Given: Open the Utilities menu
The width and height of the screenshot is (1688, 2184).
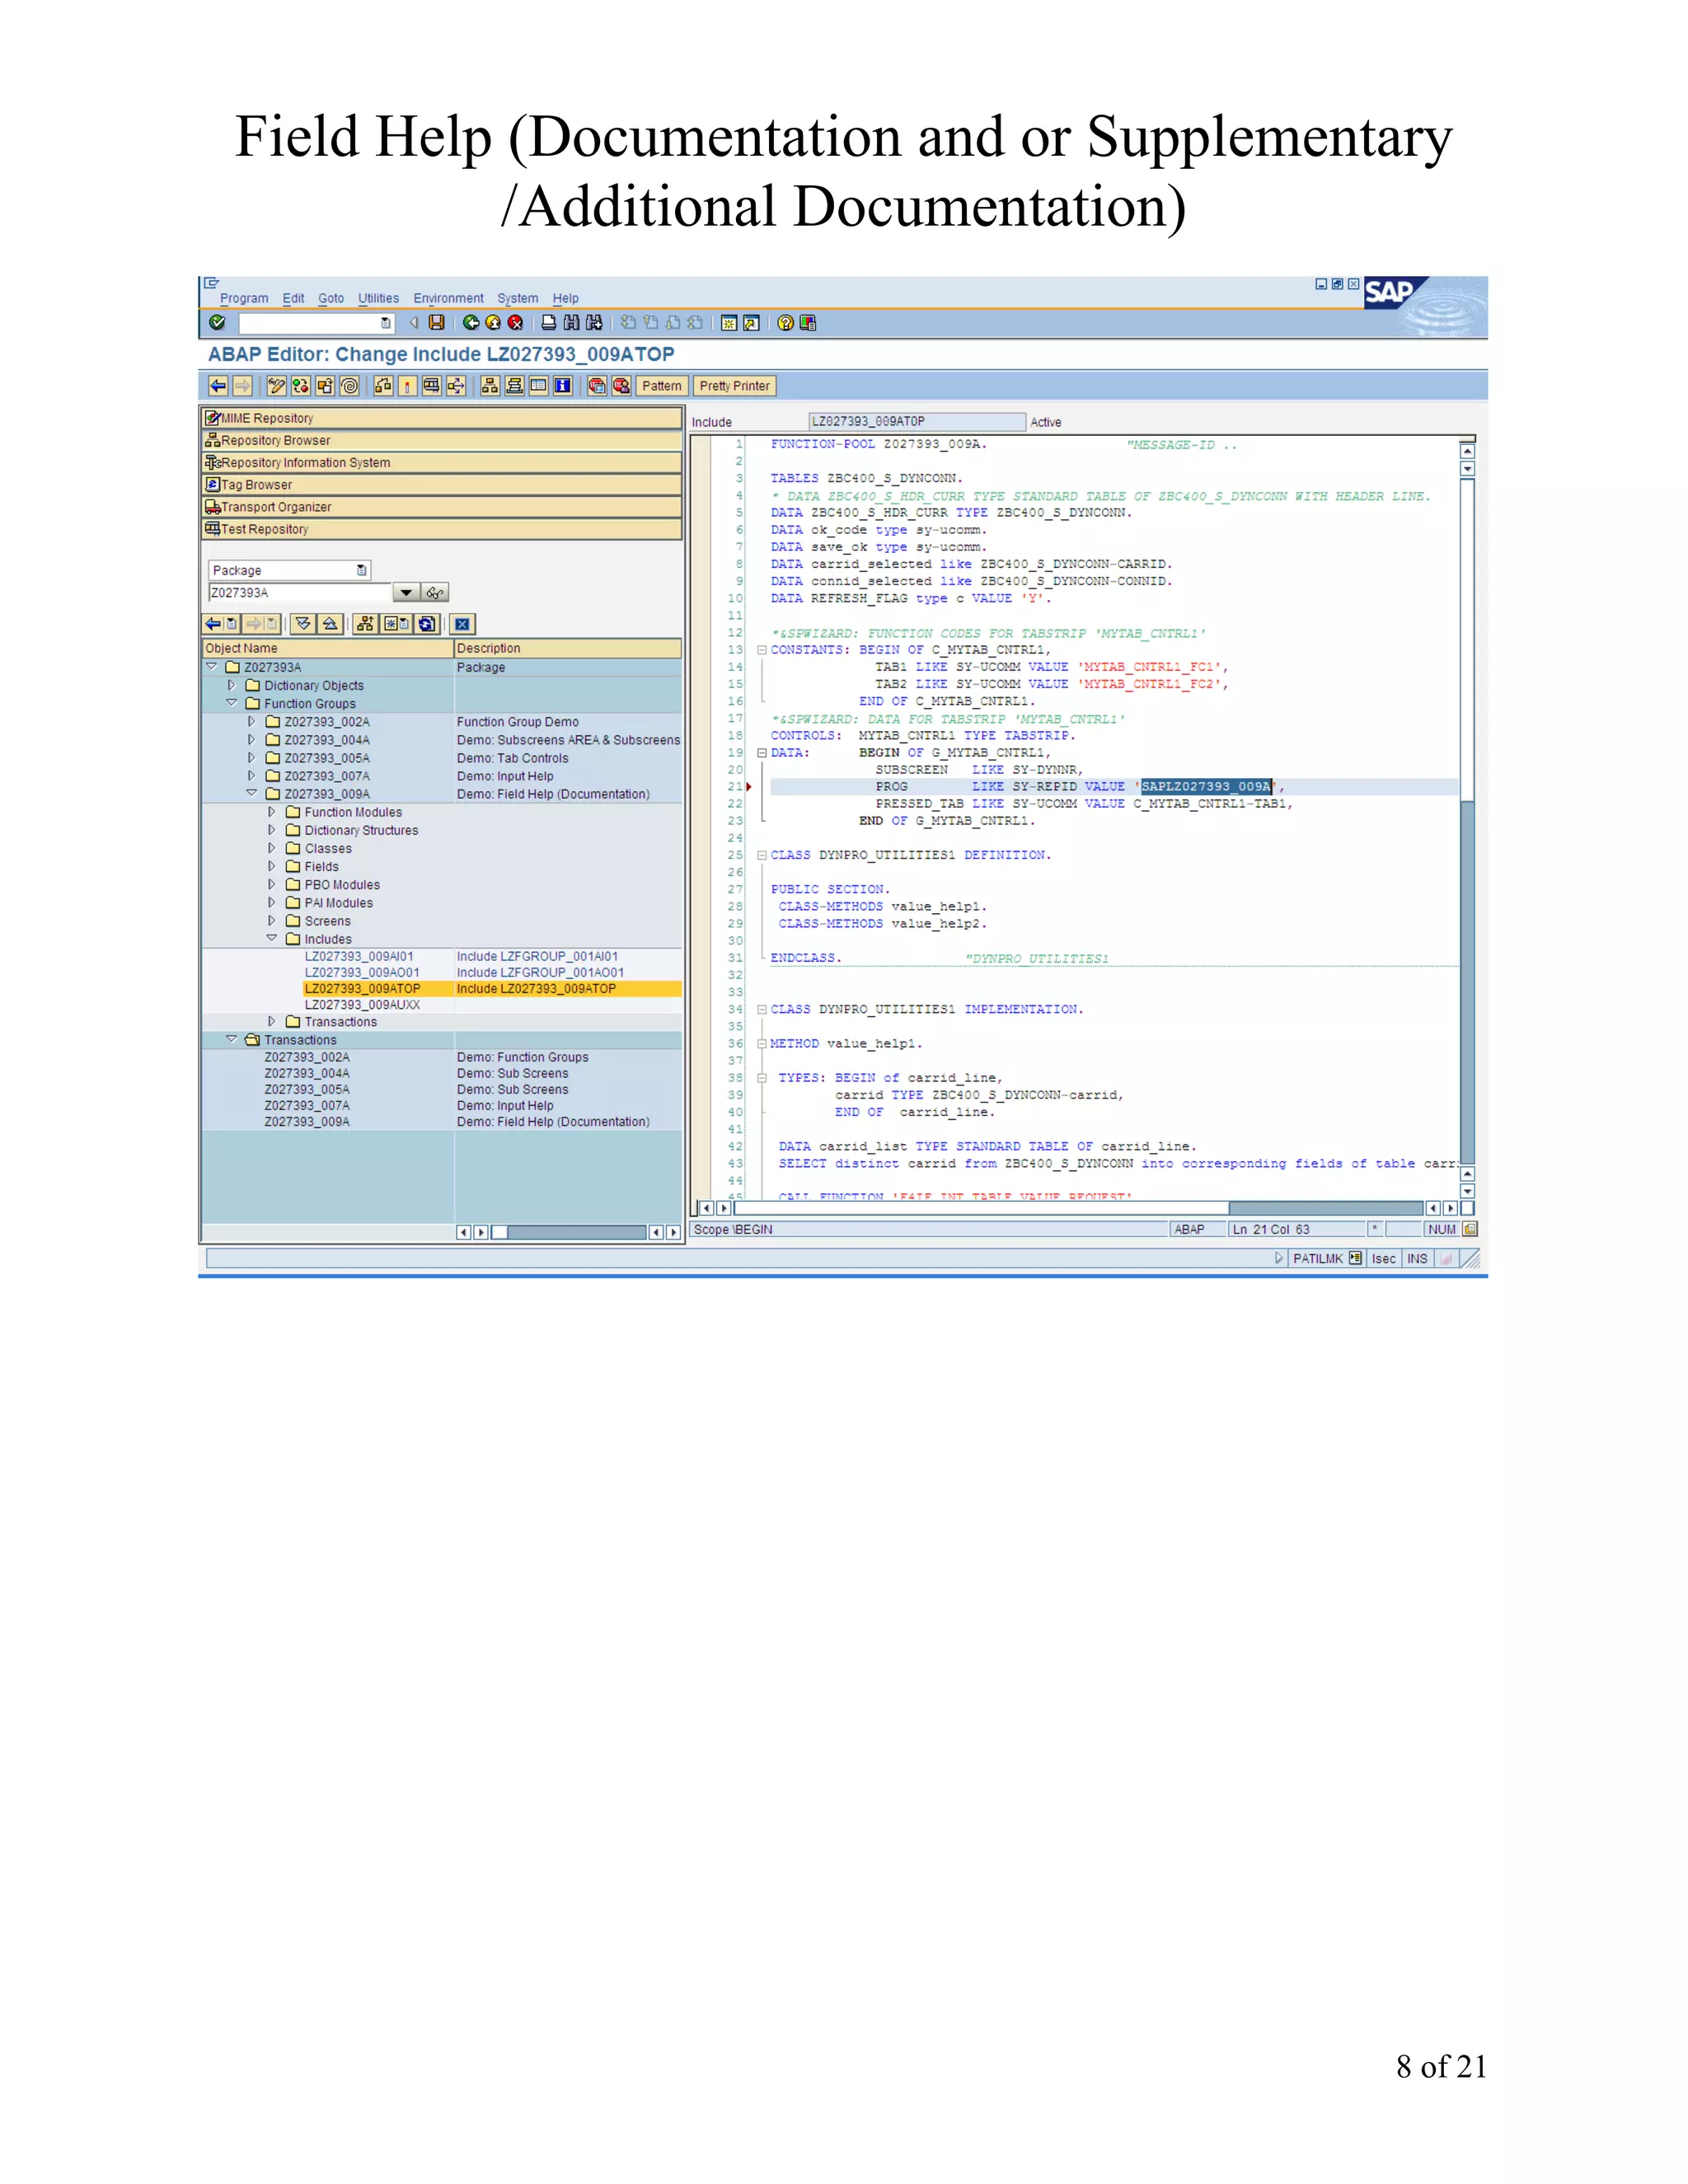Looking at the screenshot, I should pyautogui.click(x=378, y=298).
